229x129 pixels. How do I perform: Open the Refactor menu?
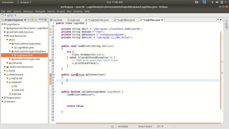(x=28, y=11)
